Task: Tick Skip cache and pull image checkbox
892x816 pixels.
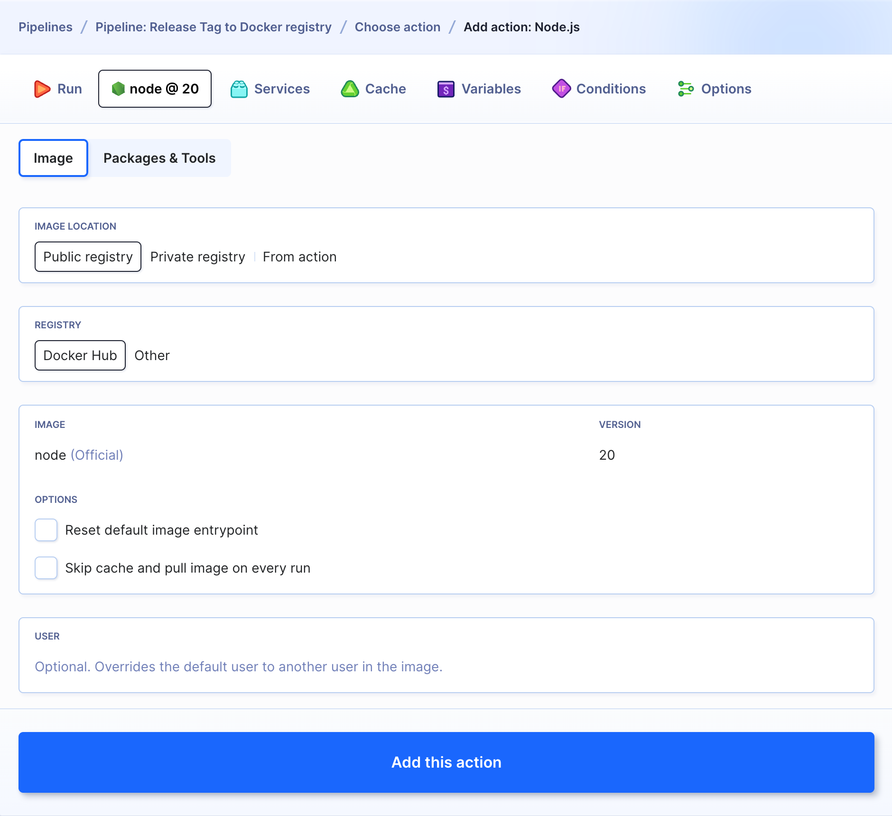Action: (x=46, y=568)
